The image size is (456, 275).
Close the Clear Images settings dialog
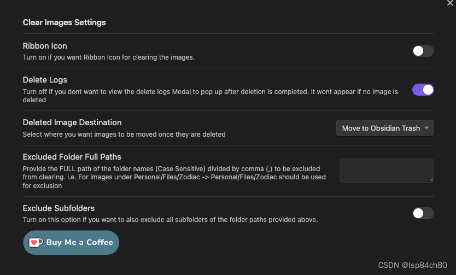click(450, 3)
